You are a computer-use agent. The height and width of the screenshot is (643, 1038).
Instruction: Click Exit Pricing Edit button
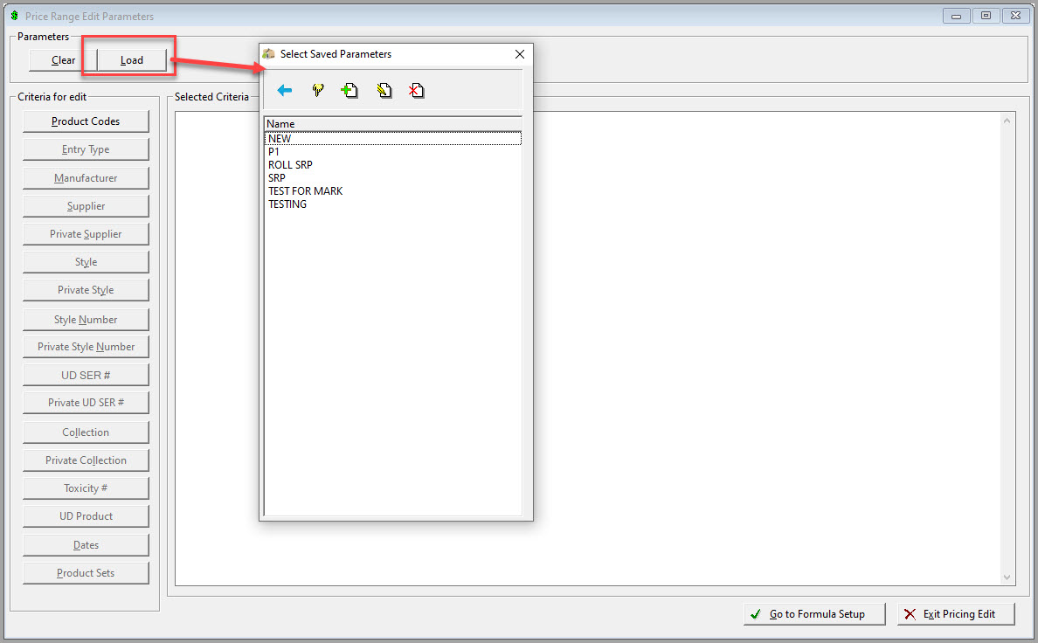956,614
